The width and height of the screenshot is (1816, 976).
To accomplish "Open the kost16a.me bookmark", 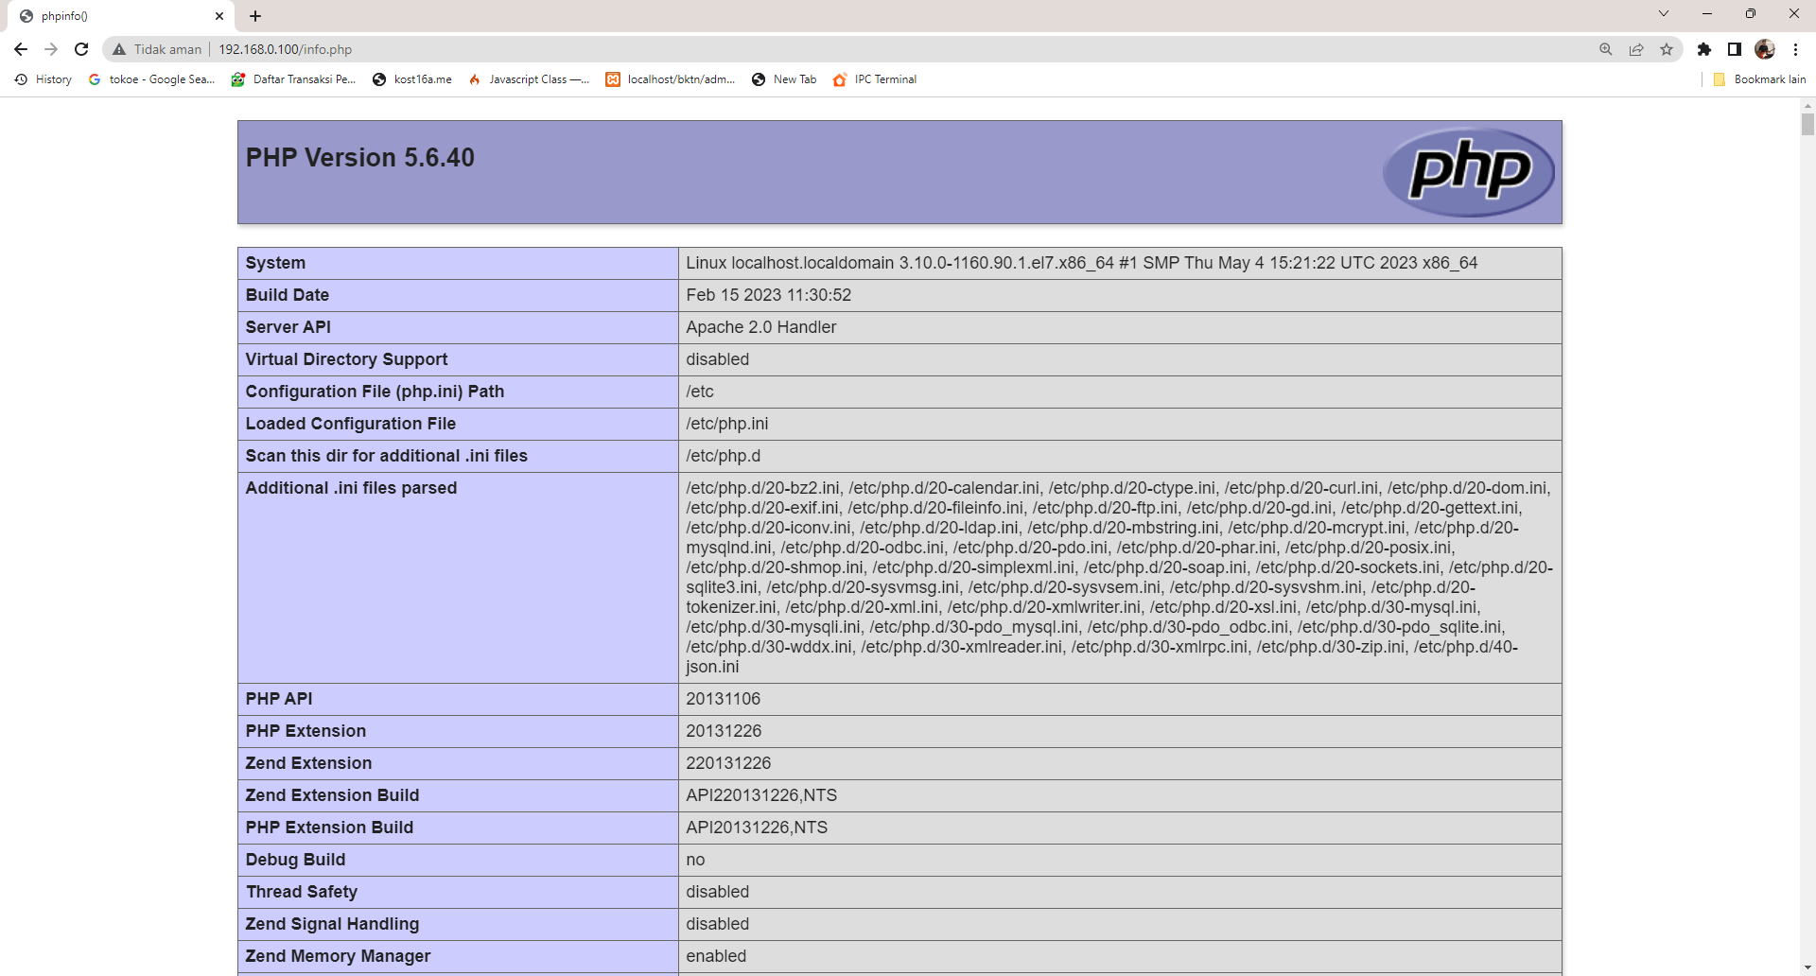I will pyautogui.click(x=412, y=79).
